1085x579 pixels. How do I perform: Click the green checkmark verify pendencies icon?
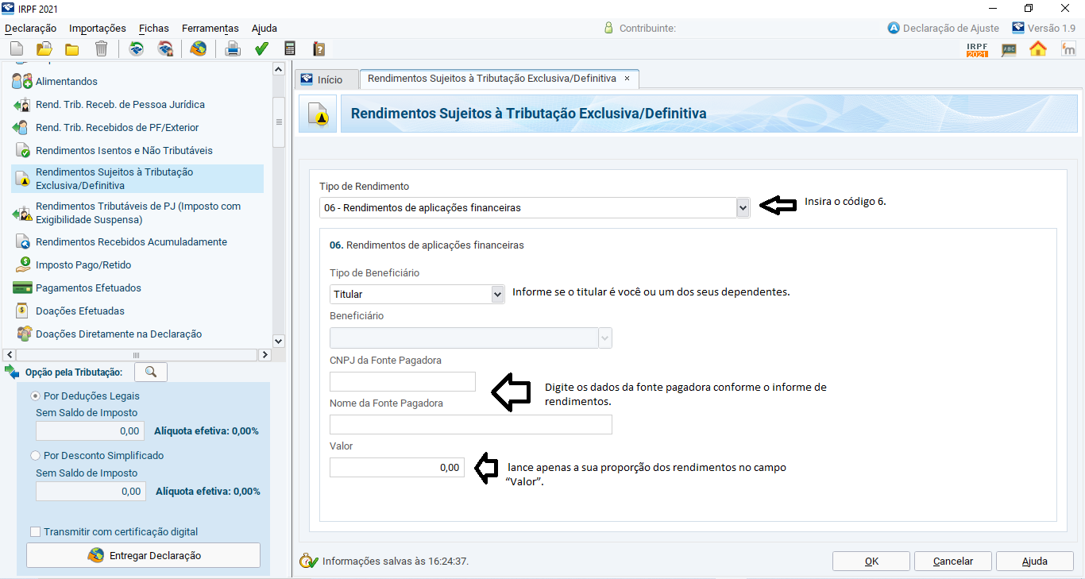[x=261, y=49]
